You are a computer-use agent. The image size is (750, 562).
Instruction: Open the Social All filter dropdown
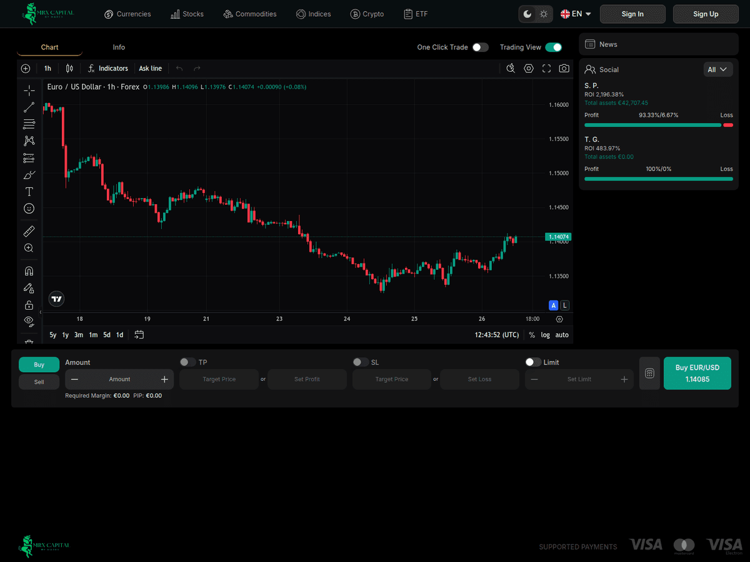pyautogui.click(x=718, y=70)
